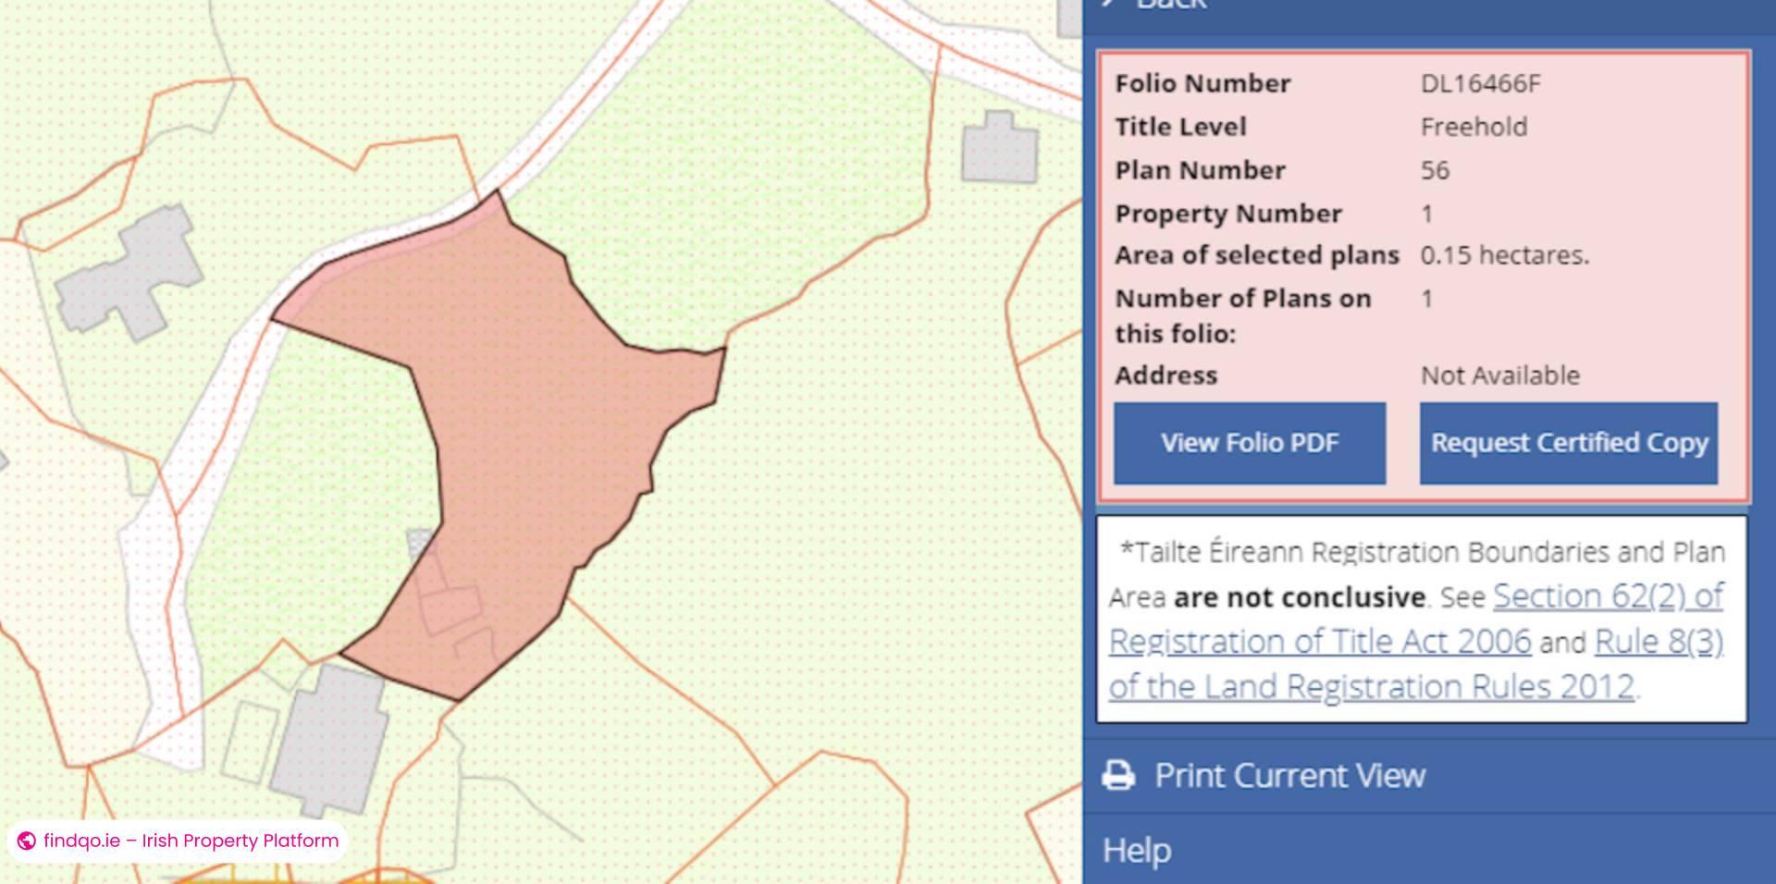Click the printer icon beside Print Current View

click(1118, 775)
